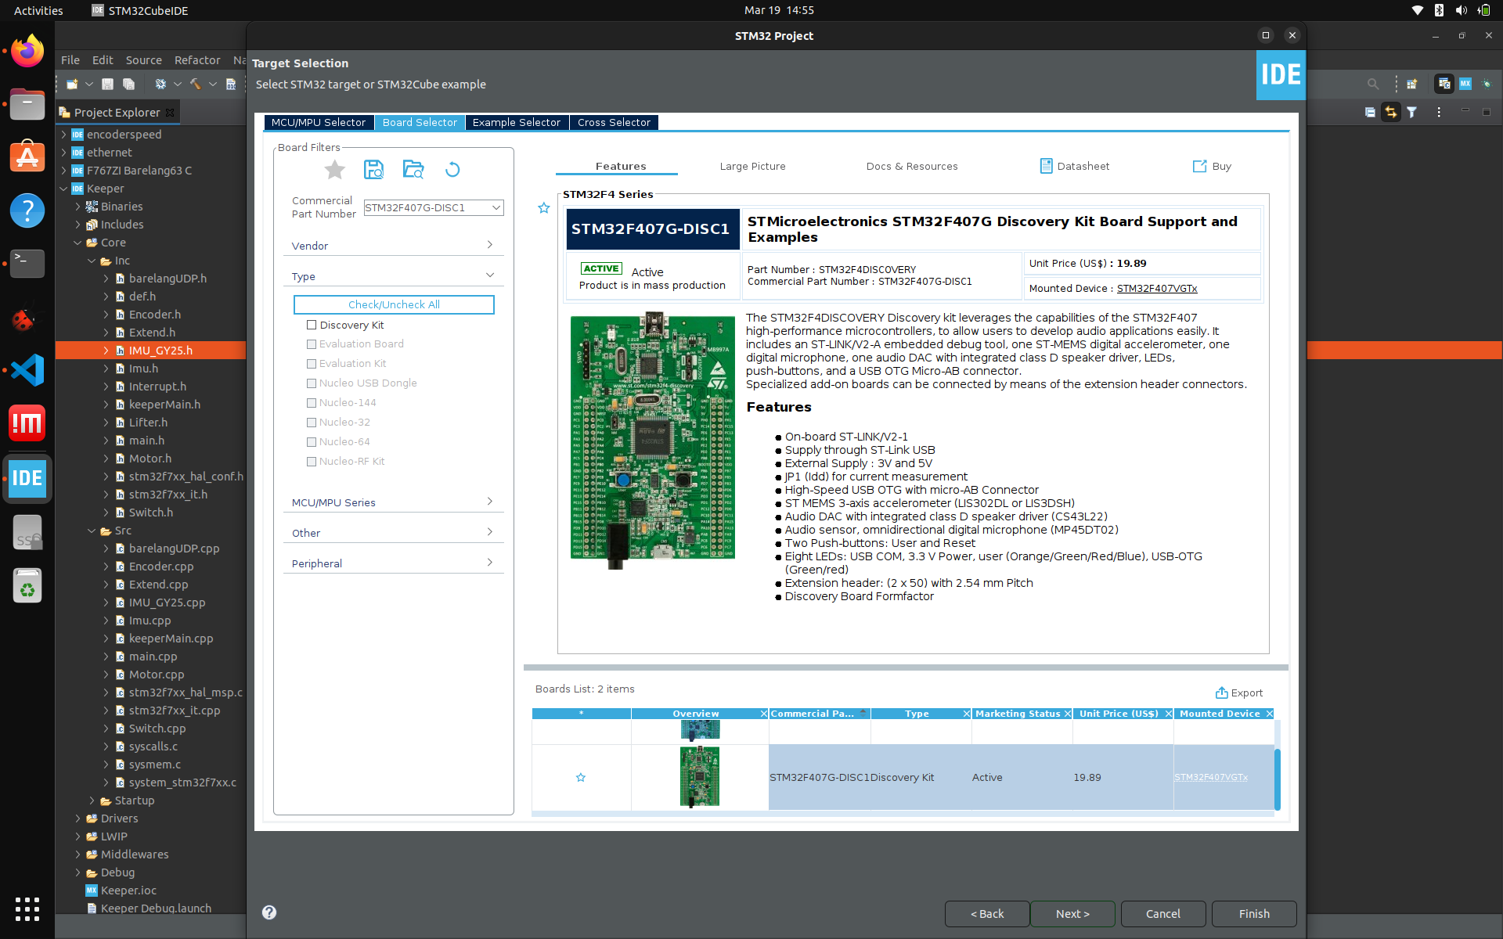
Task: Show favorite boards via star filter icon
Action: [335, 169]
